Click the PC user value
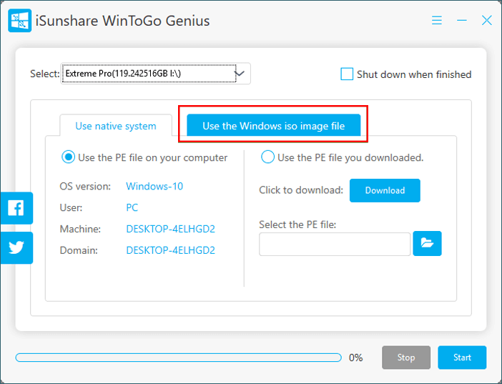 pyautogui.click(x=132, y=207)
